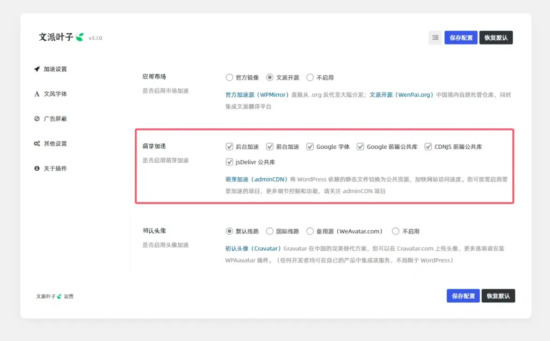The image size is (550, 341).
Task: Click the small leaf icon in footer
Action: pos(59,296)
